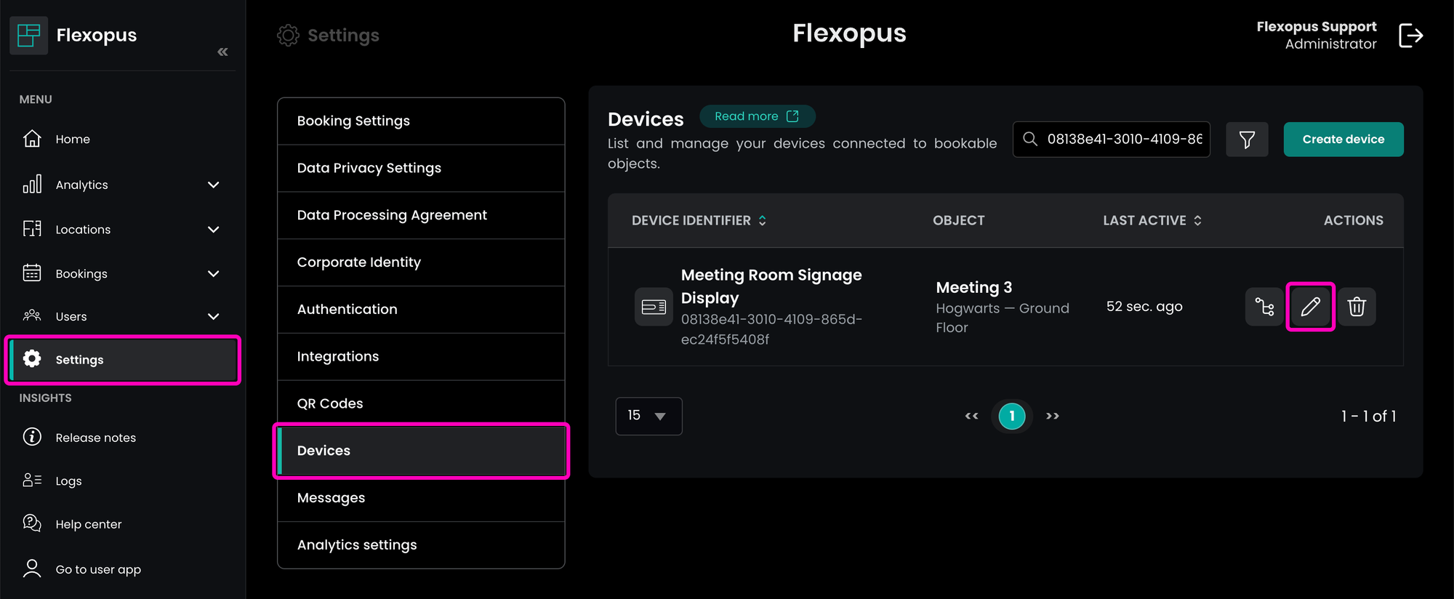Expand the Analytics menu chevron
This screenshot has width=1454, height=599.
tap(213, 185)
